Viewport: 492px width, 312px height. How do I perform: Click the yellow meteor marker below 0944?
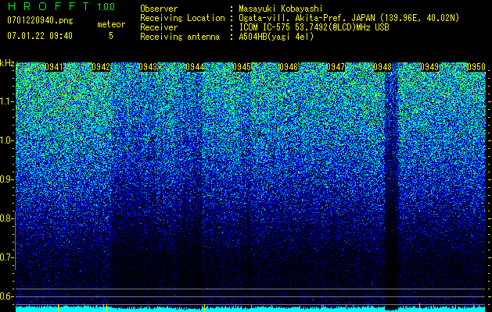point(205,308)
